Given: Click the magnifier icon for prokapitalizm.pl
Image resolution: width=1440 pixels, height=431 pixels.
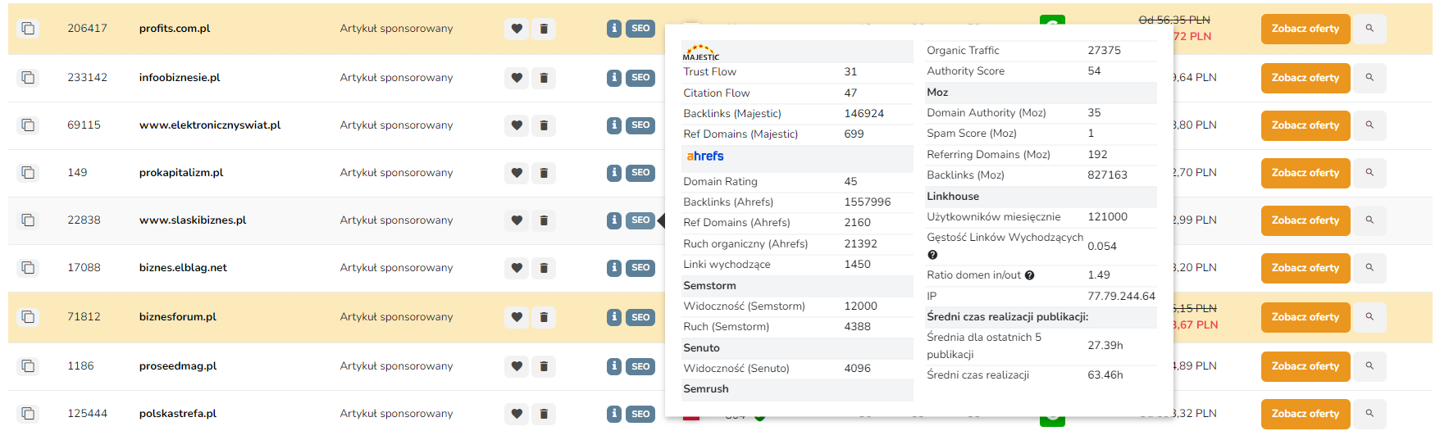Looking at the screenshot, I should point(1369,173).
